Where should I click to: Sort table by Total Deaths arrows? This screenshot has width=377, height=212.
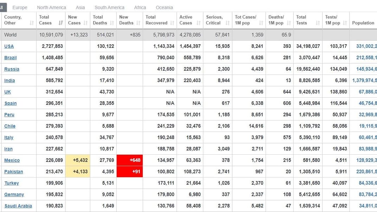[x=112, y=23]
